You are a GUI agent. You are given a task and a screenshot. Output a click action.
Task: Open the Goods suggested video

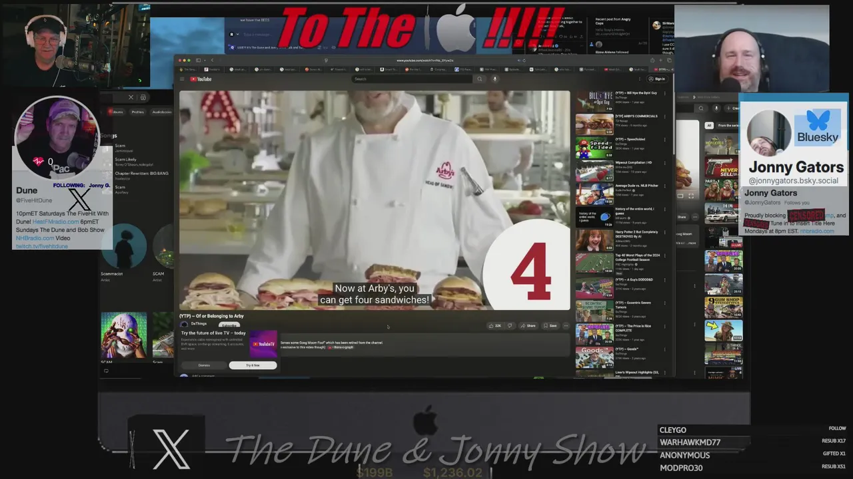click(594, 358)
